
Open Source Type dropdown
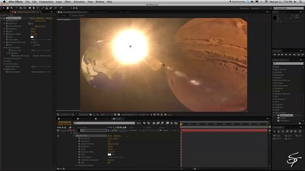tap(41, 50)
